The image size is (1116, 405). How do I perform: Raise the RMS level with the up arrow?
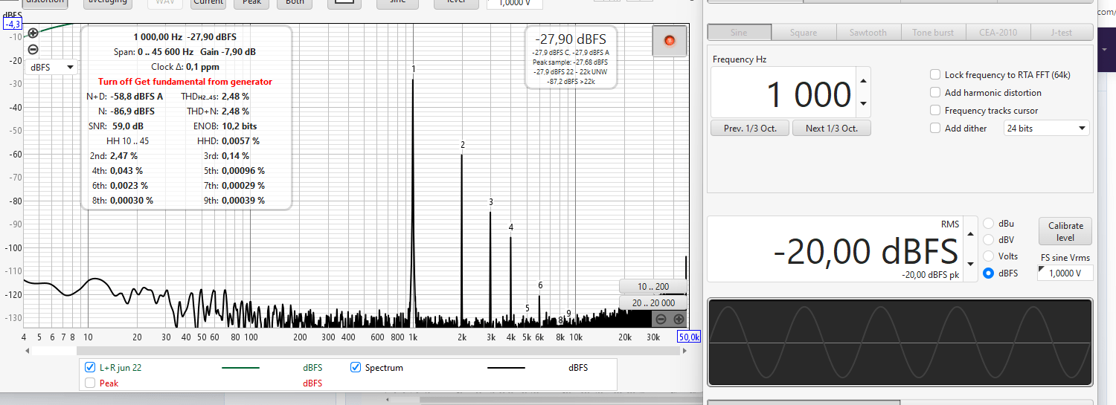tap(970, 234)
